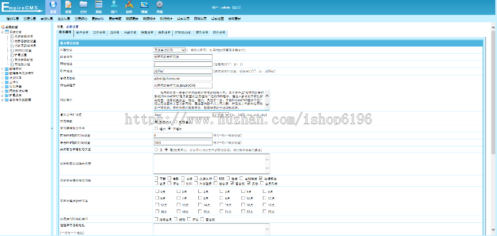This screenshot has width=497, height=236.
Task: Click the 扩展变量 document icon in tree
Action: (x=12, y=55)
